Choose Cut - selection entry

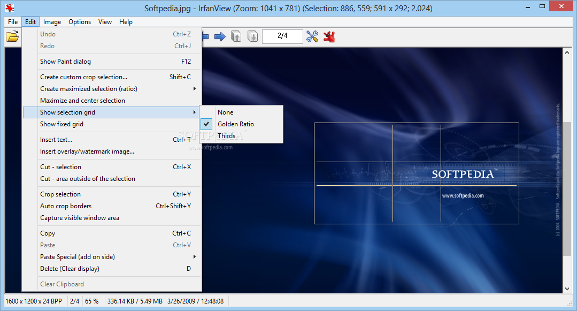click(112, 167)
